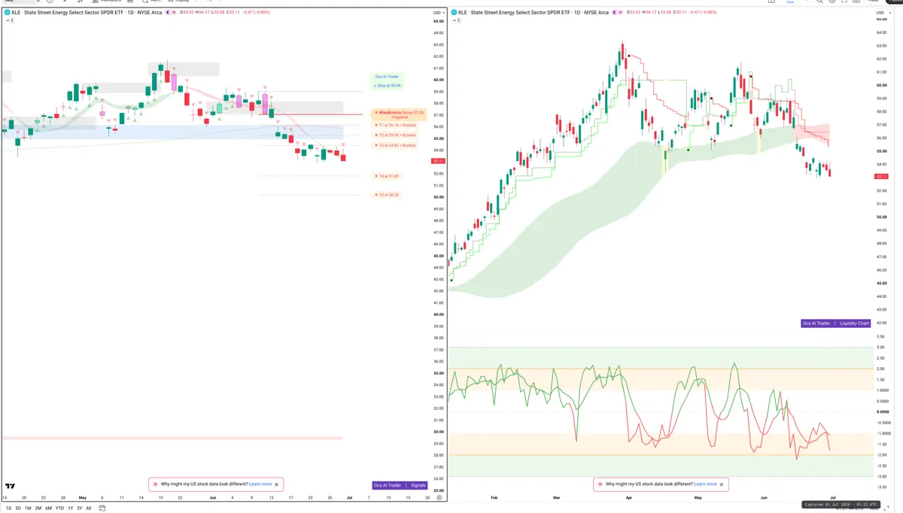Image resolution: width=903 pixels, height=513 pixels.
Task: Click red 53.11 price tag on right axis
Action: [x=880, y=176]
